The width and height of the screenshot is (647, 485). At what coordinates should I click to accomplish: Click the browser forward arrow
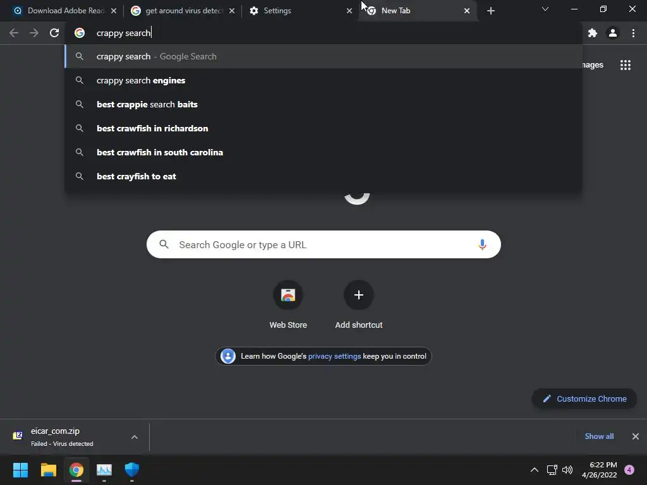coord(34,33)
